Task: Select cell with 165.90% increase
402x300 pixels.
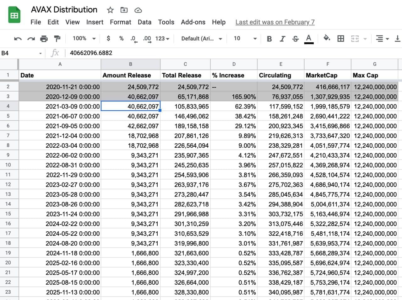Action: click(x=234, y=97)
